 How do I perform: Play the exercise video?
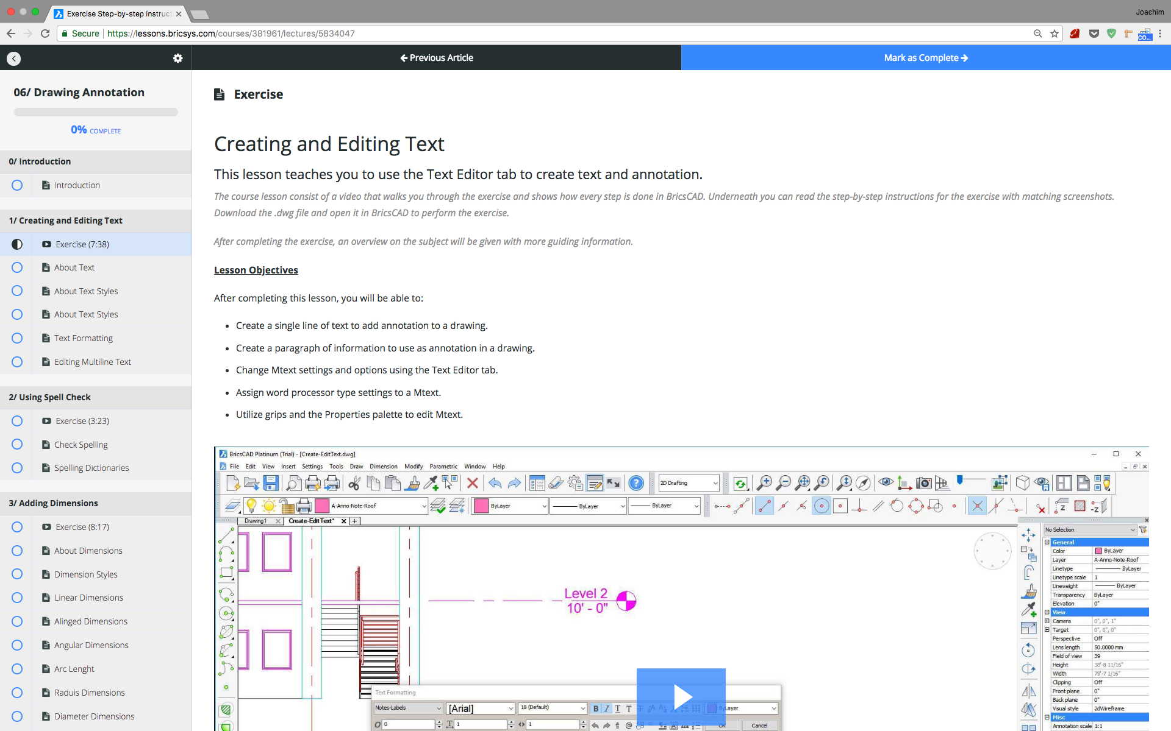[681, 697]
